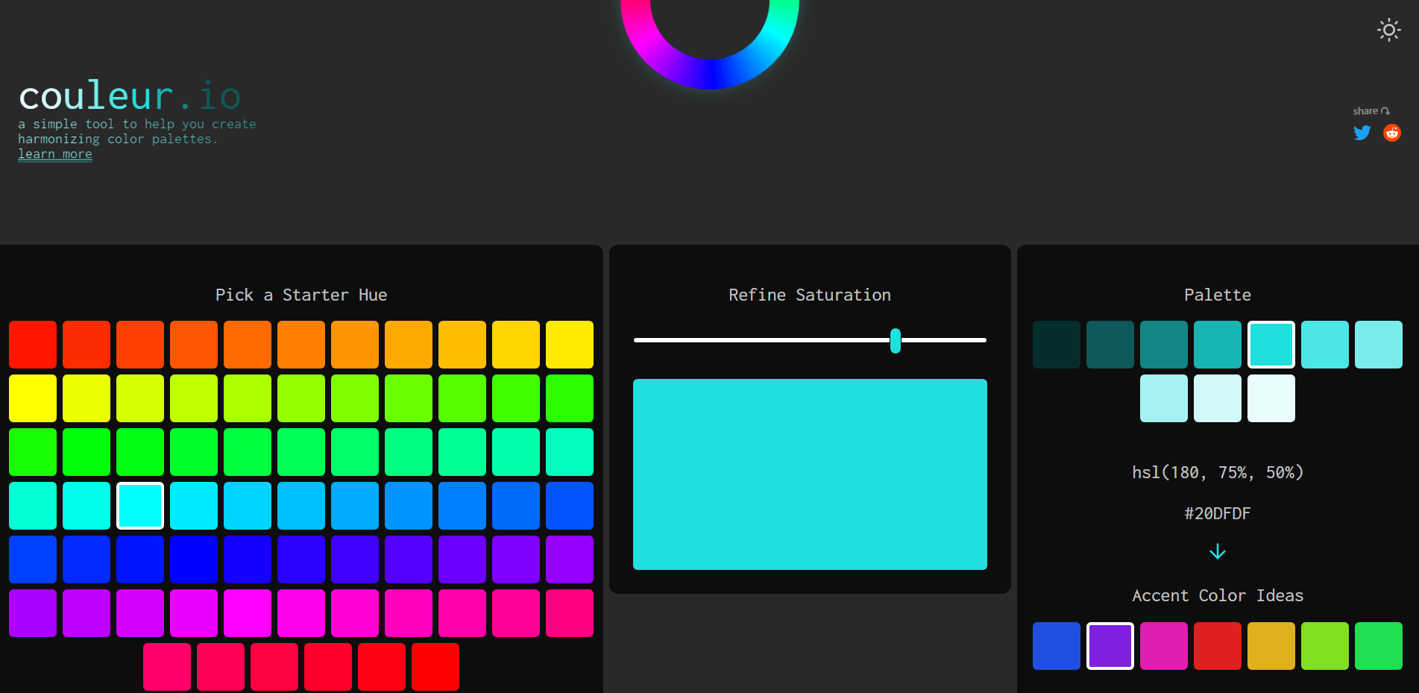Click the couleur.io logo title
This screenshot has height=693, width=1419.
(x=130, y=95)
